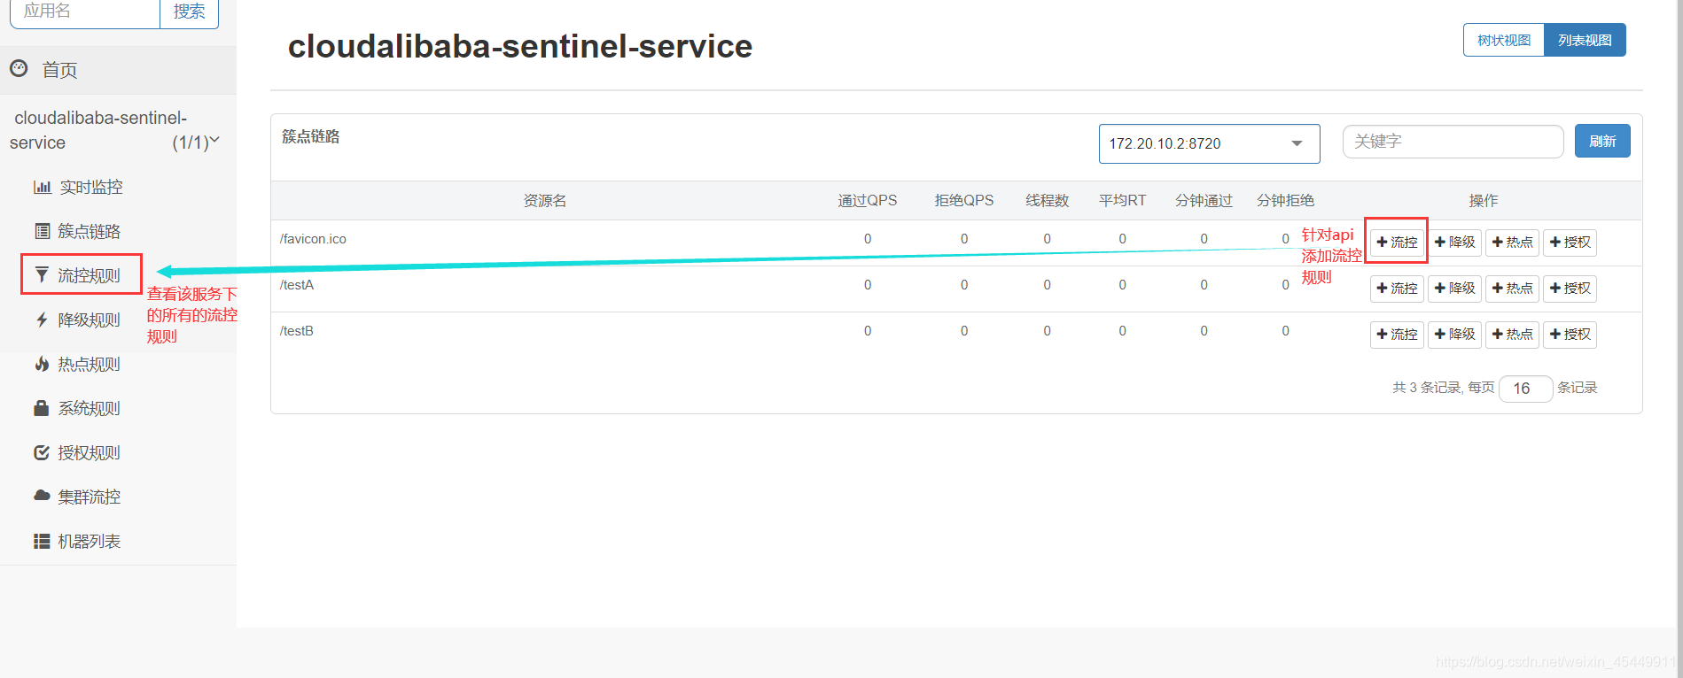This screenshot has height=678, width=1683.
Task: Open 簇点链路 in the sidebar
Action: pos(89,231)
